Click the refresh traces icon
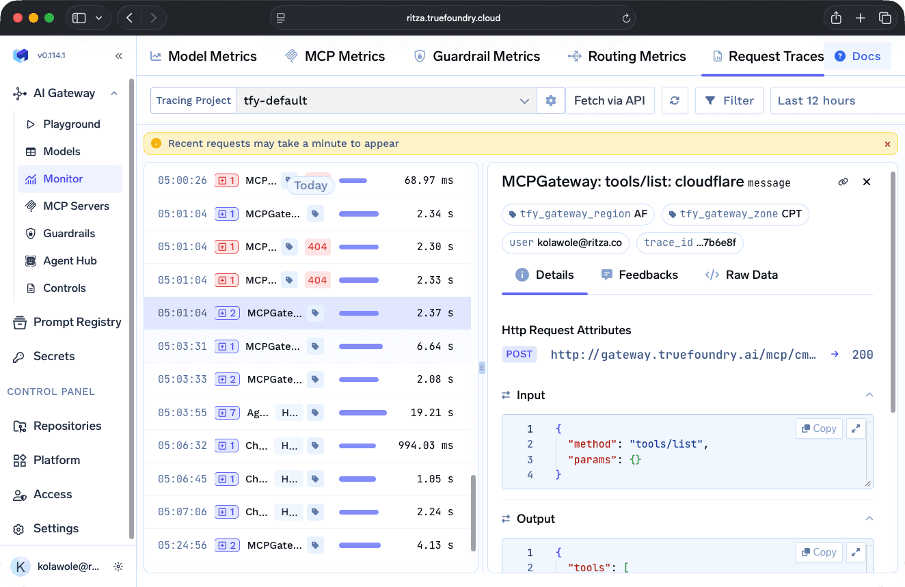This screenshot has width=905, height=587. point(675,100)
